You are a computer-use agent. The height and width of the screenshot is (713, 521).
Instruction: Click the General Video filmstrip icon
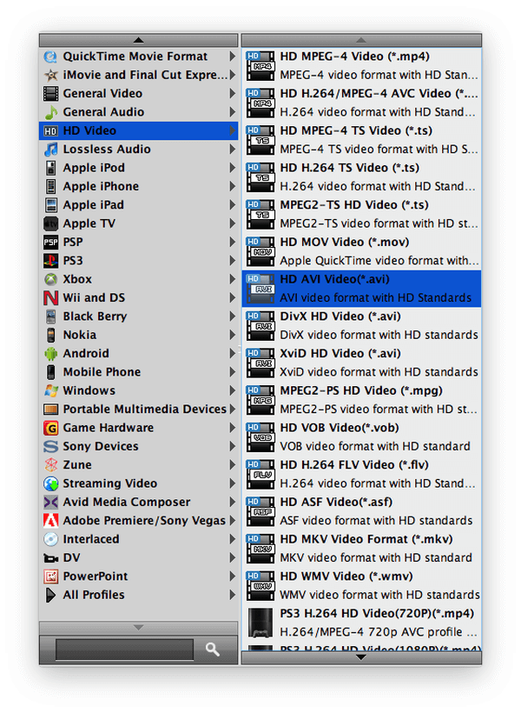(x=50, y=94)
